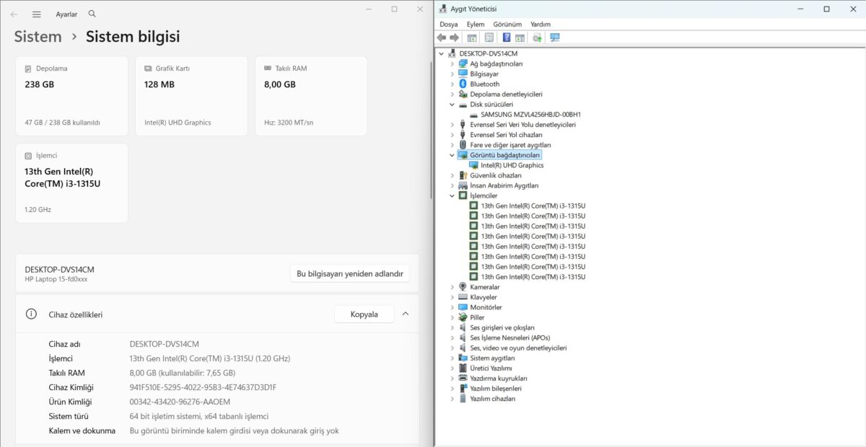The width and height of the screenshot is (866, 447).
Task: Select SAMSUNG MZVL4256HBJD-00BH1 disk entry
Action: click(x=530, y=114)
